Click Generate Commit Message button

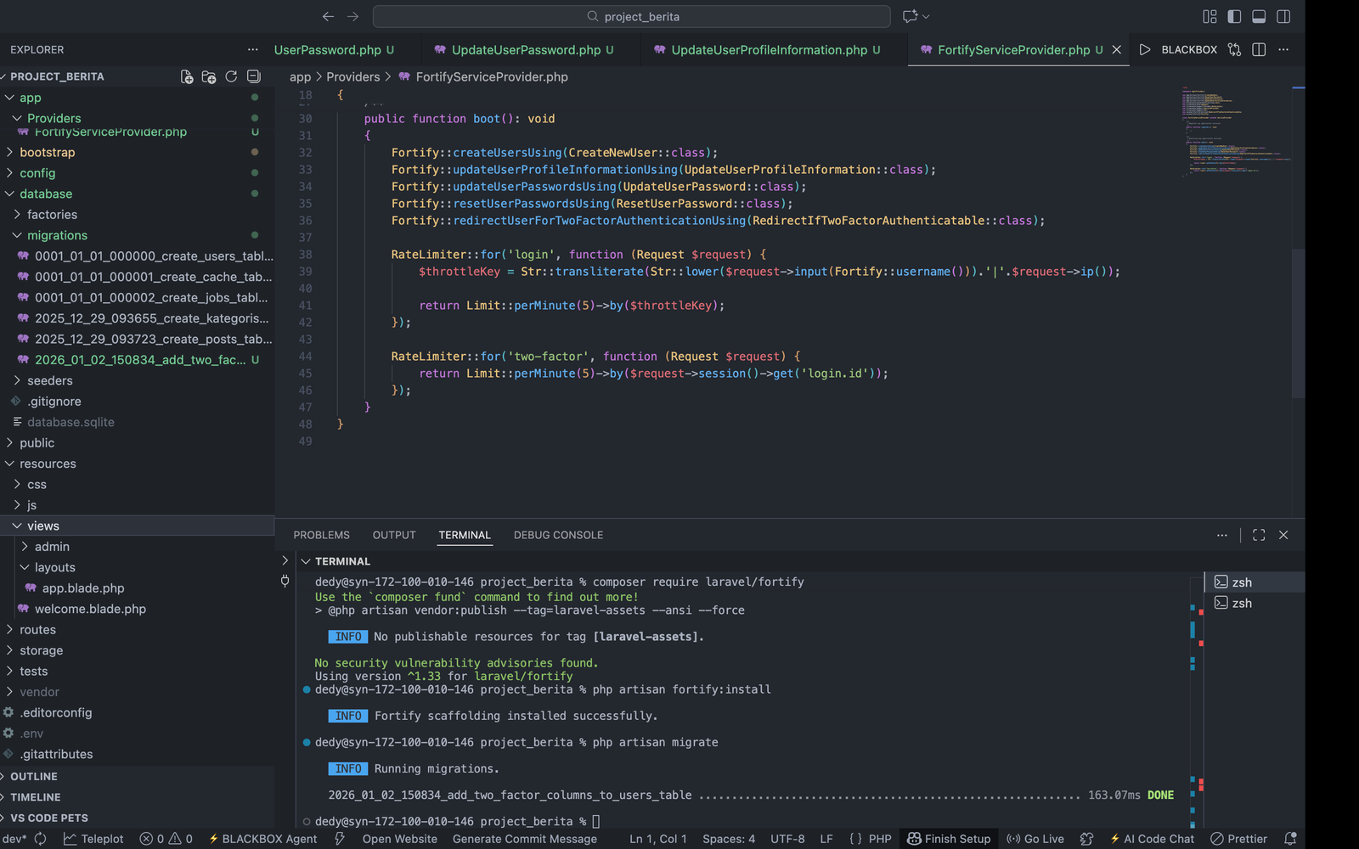(524, 839)
